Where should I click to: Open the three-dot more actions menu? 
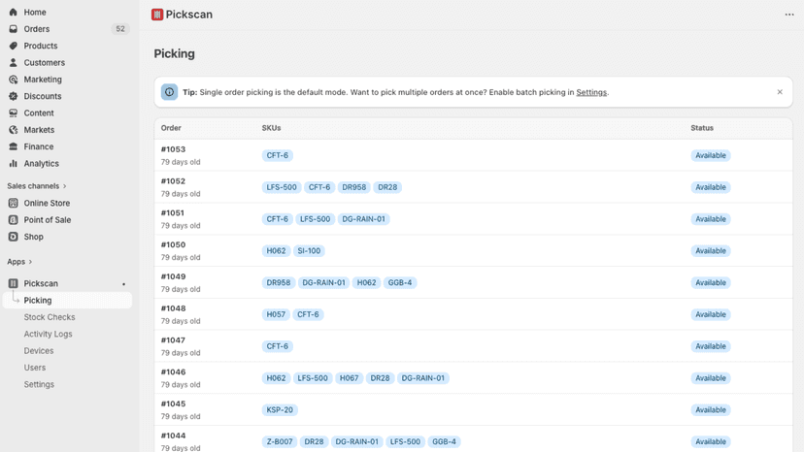pos(789,15)
